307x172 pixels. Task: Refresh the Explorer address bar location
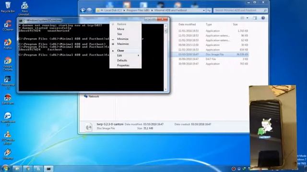point(209,11)
